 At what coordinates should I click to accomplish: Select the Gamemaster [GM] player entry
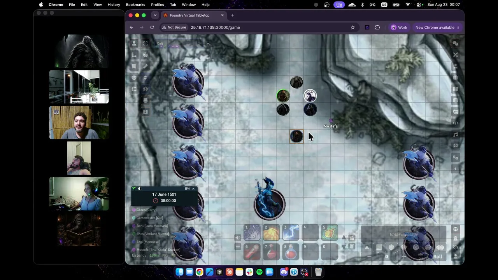click(x=150, y=218)
